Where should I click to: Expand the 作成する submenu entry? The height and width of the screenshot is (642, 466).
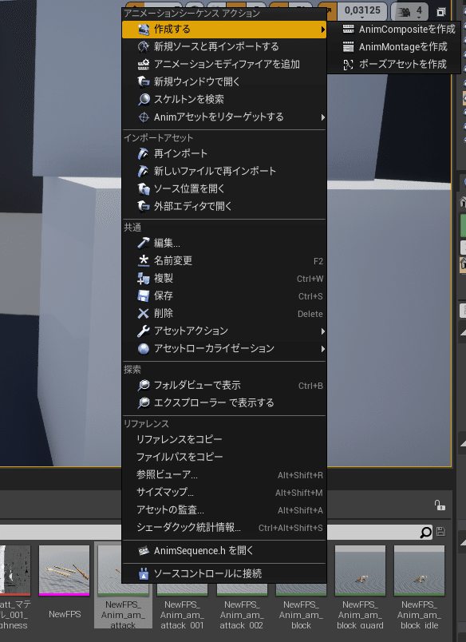(223, 29)
